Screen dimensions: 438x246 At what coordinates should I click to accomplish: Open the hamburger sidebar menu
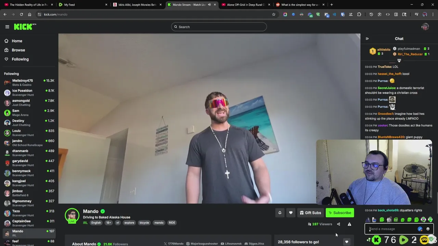(7, 27)
